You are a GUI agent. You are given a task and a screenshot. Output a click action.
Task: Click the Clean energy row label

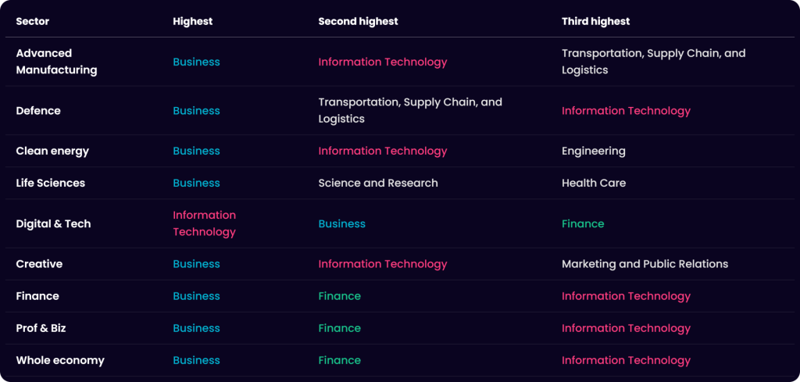pos(52,151)
